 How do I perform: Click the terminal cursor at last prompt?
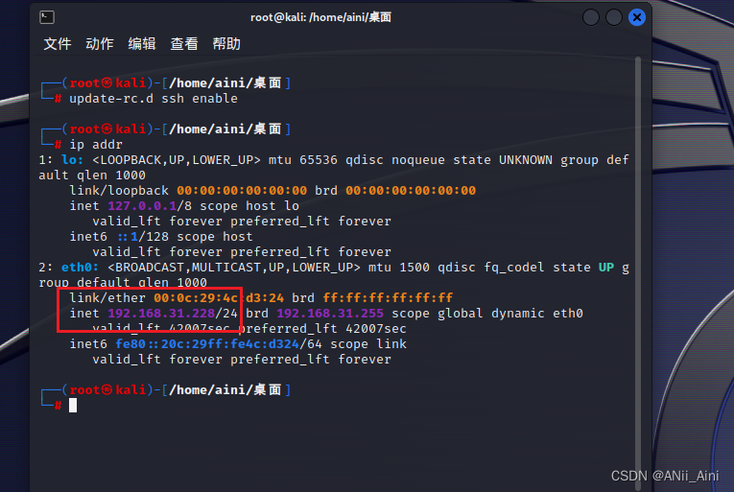(x=73, y=406)
